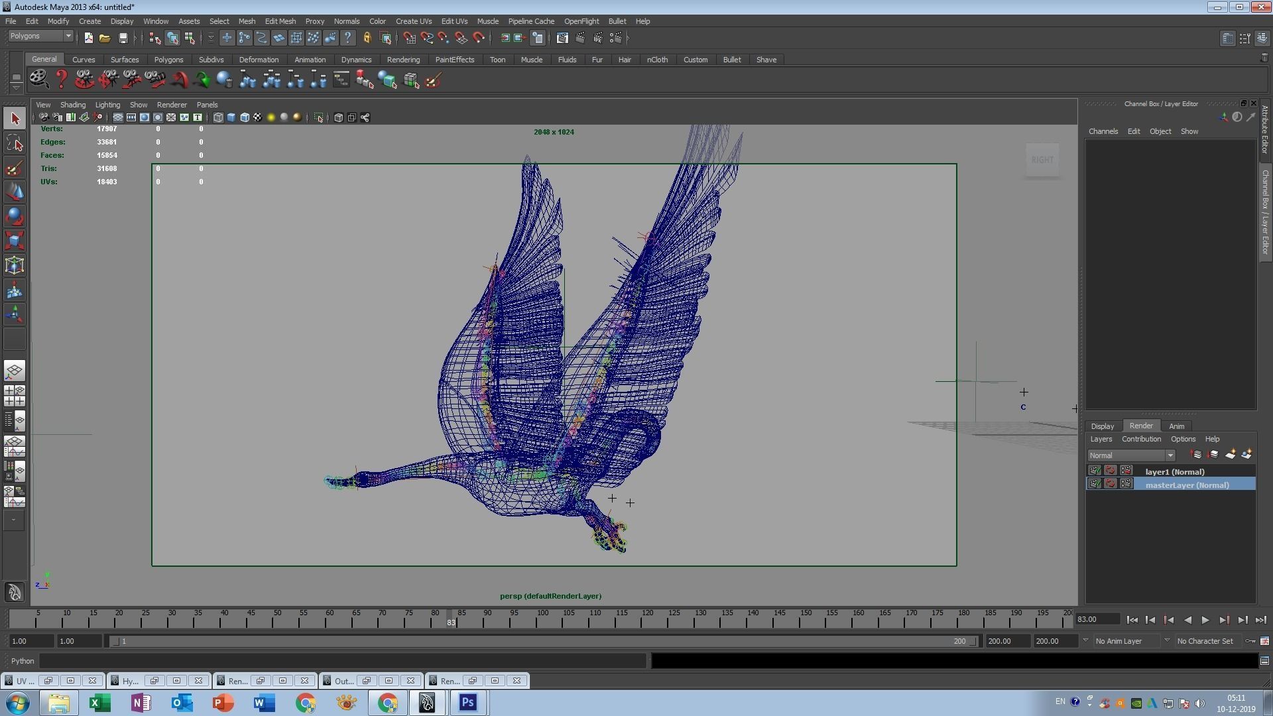The height and width of the screenshot is (716, 1273).
Task: Open Render Settings icon in status line
Action: point(616,38)
